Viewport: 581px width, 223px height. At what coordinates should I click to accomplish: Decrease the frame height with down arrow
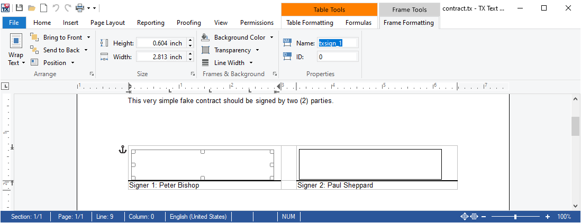coord(190,46)
